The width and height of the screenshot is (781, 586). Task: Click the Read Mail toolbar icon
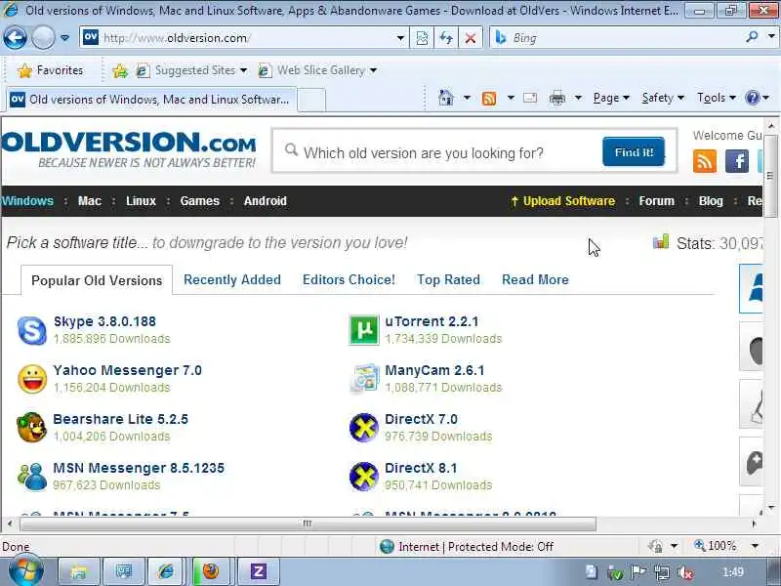[530, 98]
